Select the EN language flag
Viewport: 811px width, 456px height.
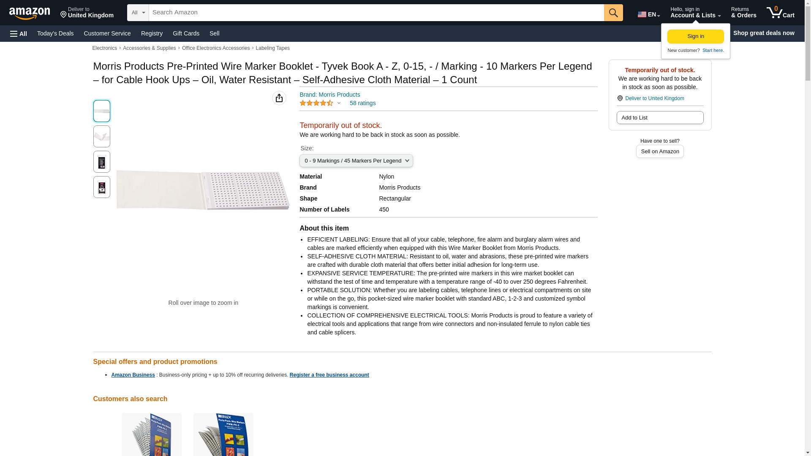coord(649,14)
